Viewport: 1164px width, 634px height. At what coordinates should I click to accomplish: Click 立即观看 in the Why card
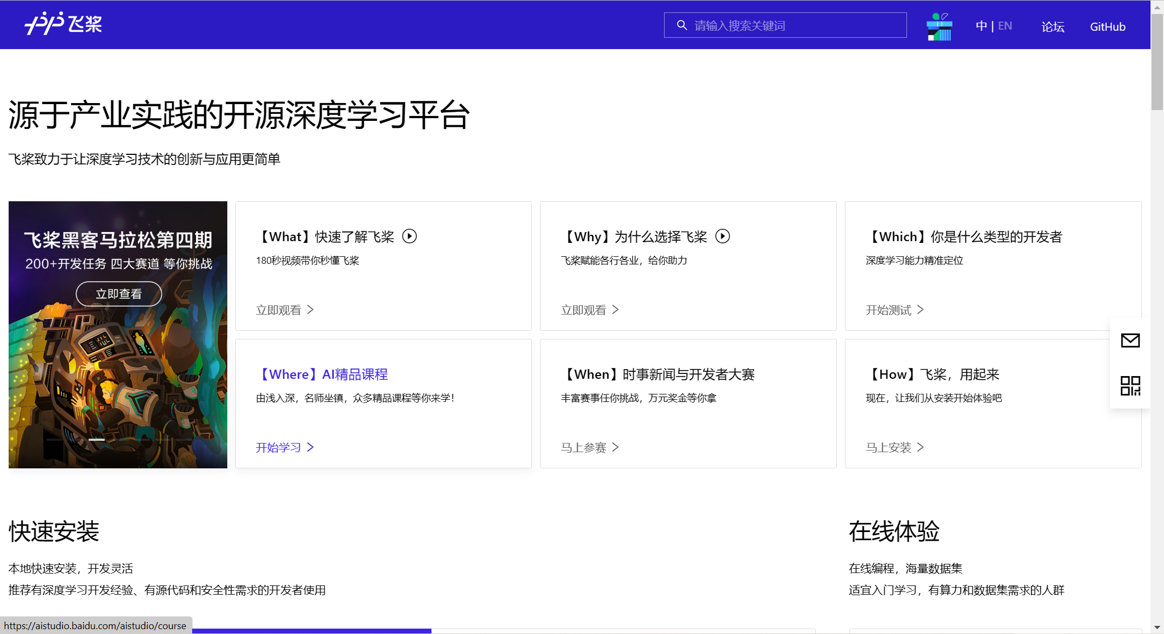pyautogui.click(x=584, y=310)
